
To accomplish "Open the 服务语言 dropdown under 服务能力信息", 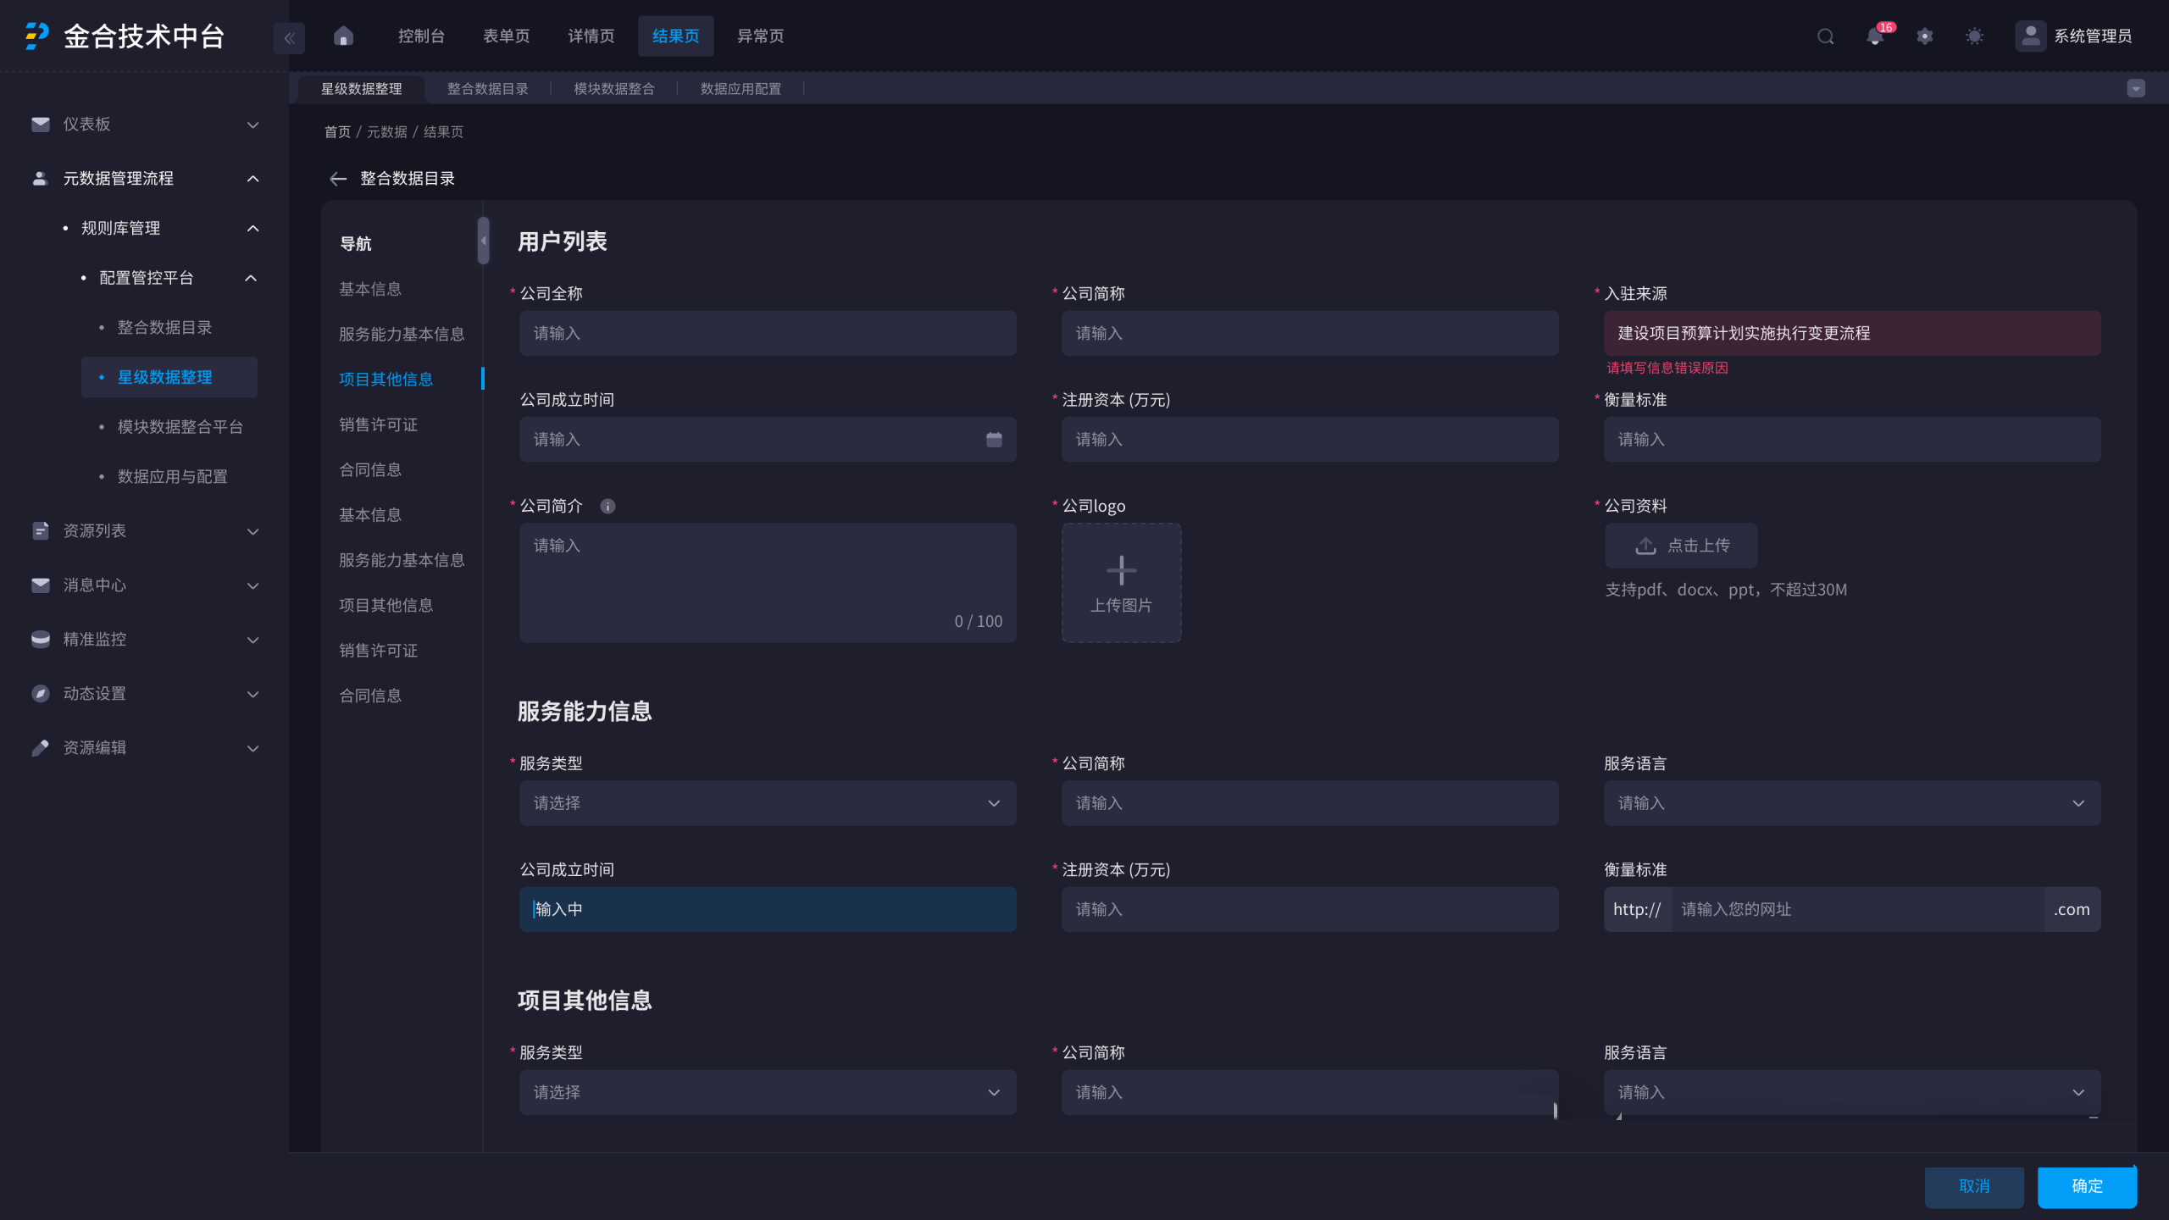I will point(1851,803).
